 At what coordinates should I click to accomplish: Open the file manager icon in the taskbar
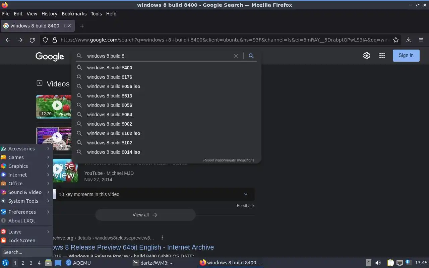coord(48,263)
